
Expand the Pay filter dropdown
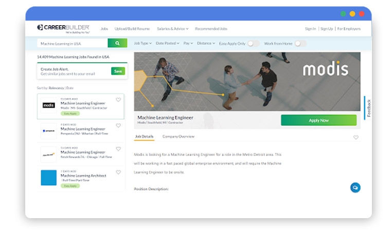pyautogui.click(x=188, y=44)
